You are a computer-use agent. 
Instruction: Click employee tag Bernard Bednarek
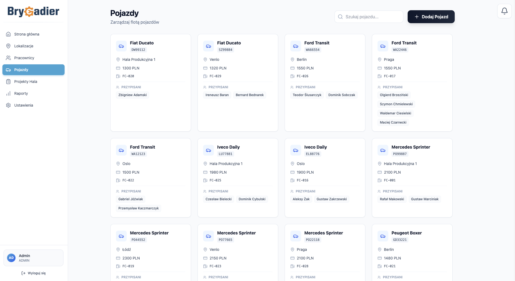pos(250,95)
